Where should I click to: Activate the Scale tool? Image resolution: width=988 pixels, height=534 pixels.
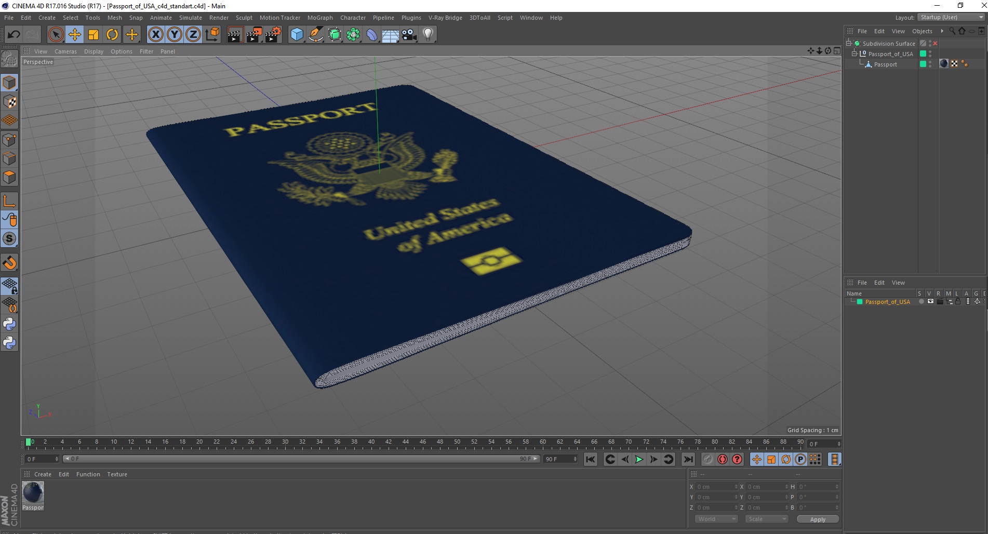94,35
